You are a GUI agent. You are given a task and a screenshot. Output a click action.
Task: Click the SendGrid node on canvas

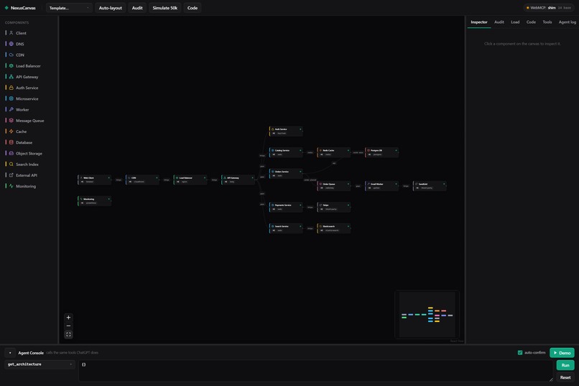coord(430,185)
